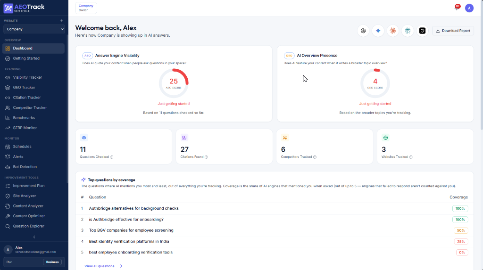Click the Content Optimizer wrench icon

(x=8, y=216)
